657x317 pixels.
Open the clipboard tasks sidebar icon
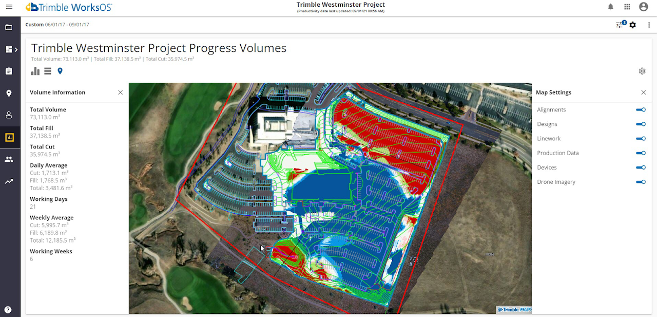click(x=9, y=71)
